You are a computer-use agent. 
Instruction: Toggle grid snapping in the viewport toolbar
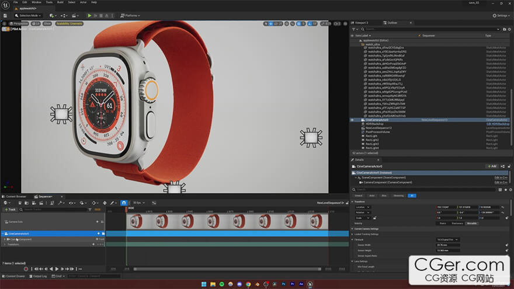(x=299, y=23)
